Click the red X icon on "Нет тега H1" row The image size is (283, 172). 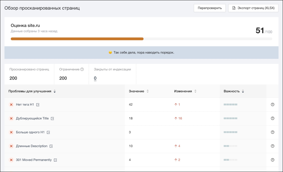(11, 104)
